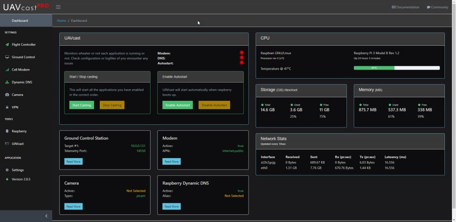Click the red Autostart status indicator
This screenshot has height=222, width=456.
(x=242, y=63)
